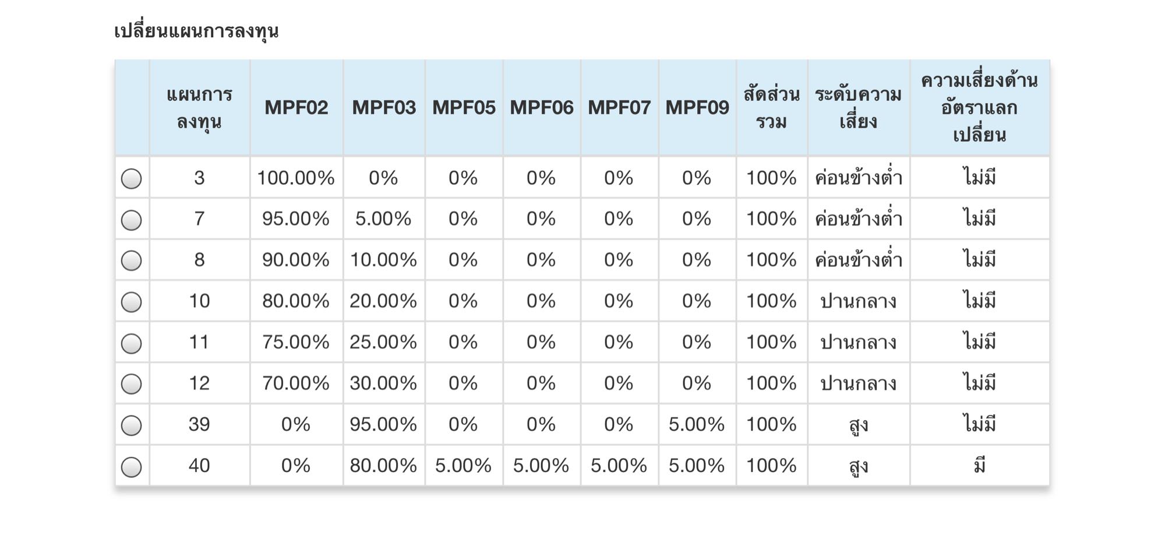The image size is (1165, 539).
Task: Click the เปลี่ยนแผนการลงทุน page heading
Action: (196, 31)
